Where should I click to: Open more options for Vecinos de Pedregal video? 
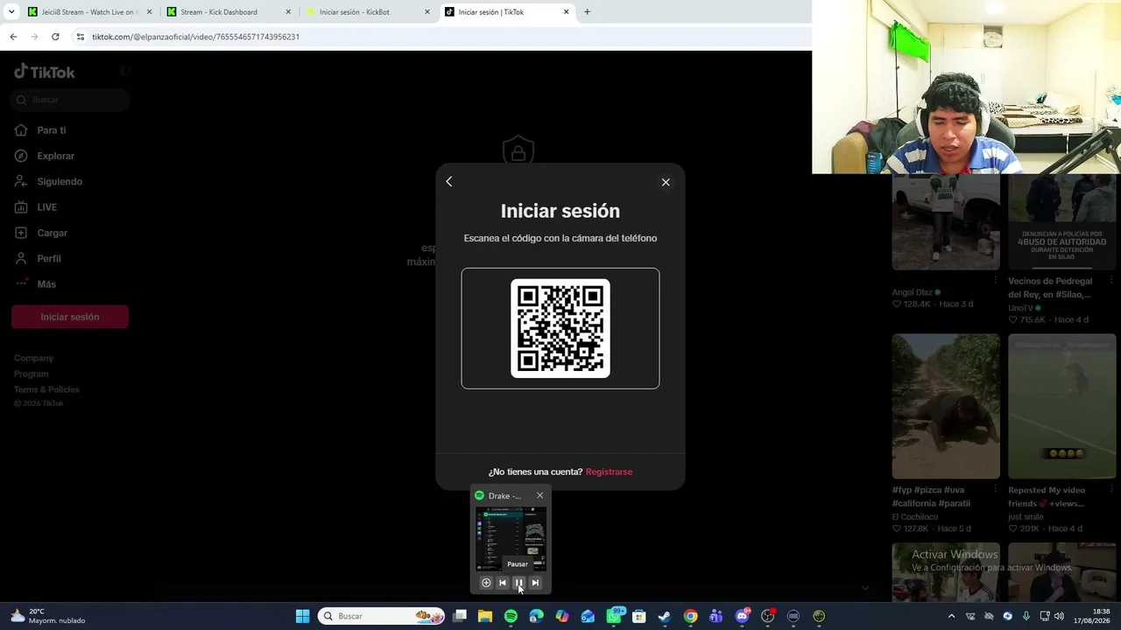click(x=1111, y=281)
